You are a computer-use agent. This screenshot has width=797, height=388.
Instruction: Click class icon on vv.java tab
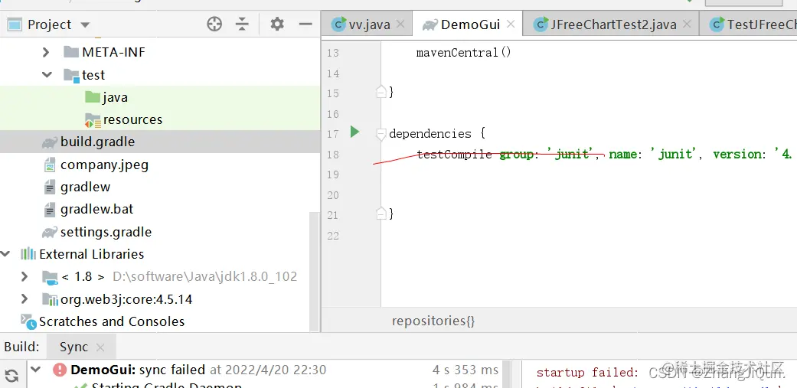[x=338, y=24]
